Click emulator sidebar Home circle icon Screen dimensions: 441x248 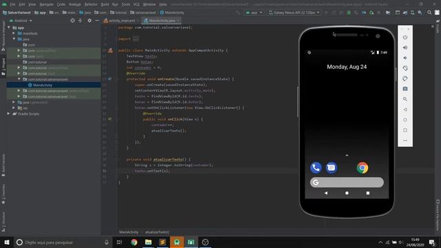(405, 120)
